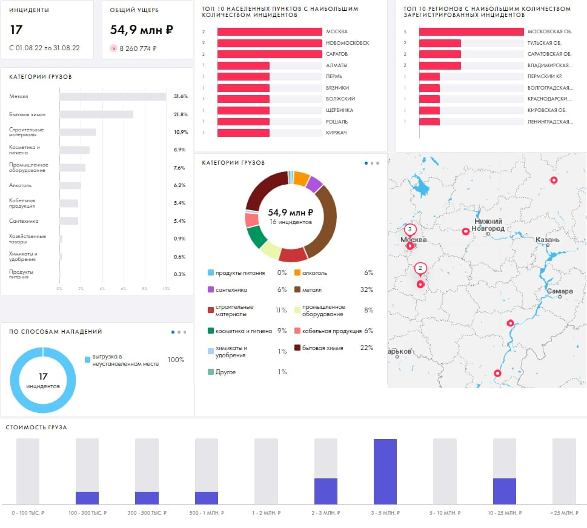Select second page dot of По способам нападений
Viewport: 587px width, 528px height.
coord(179,332)
